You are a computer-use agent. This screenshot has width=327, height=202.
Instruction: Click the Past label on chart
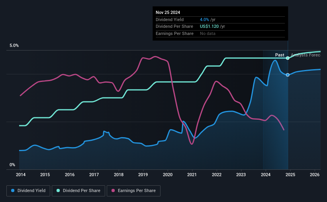pos(280,55)
